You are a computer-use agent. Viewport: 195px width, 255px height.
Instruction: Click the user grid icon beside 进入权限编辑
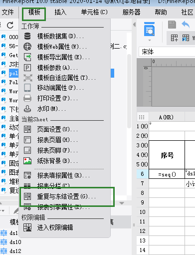(27, 227)
